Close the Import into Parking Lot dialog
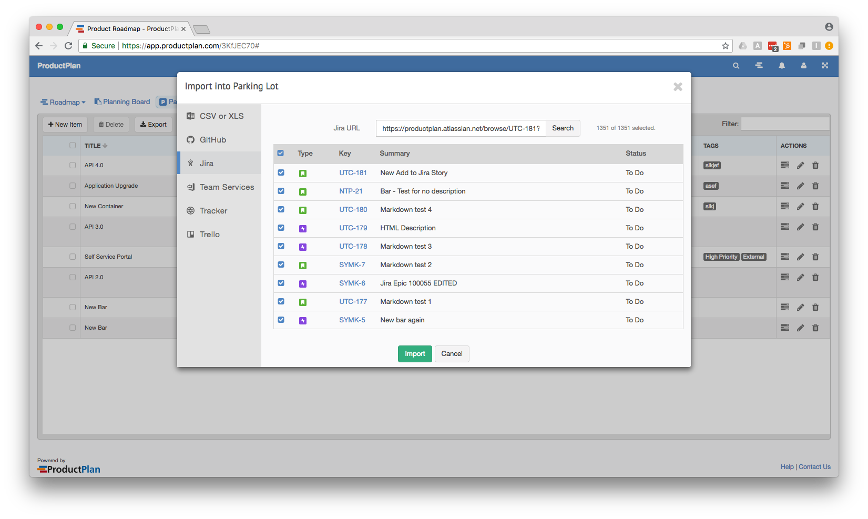Viewport: 868px width, 519px height. click(678, 87)
